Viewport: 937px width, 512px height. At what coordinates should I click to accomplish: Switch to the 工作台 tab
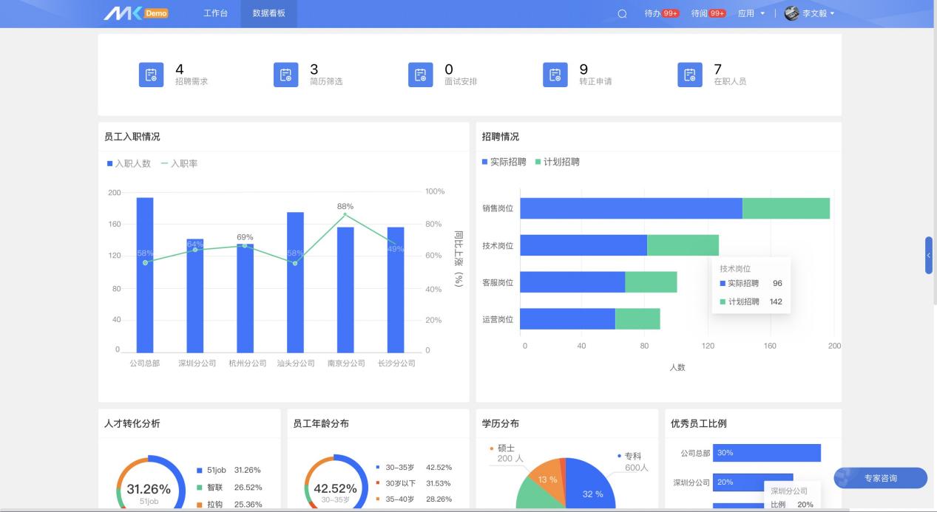tap(215, 13)
